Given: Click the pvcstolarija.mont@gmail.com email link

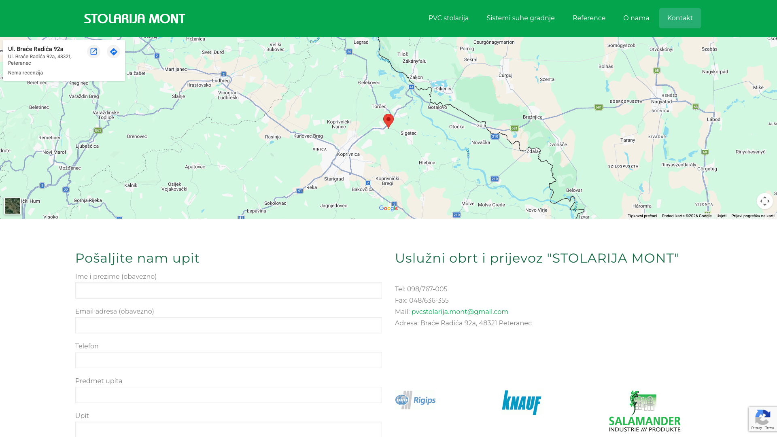Looking at the screenshot, I should pos(460,312).
